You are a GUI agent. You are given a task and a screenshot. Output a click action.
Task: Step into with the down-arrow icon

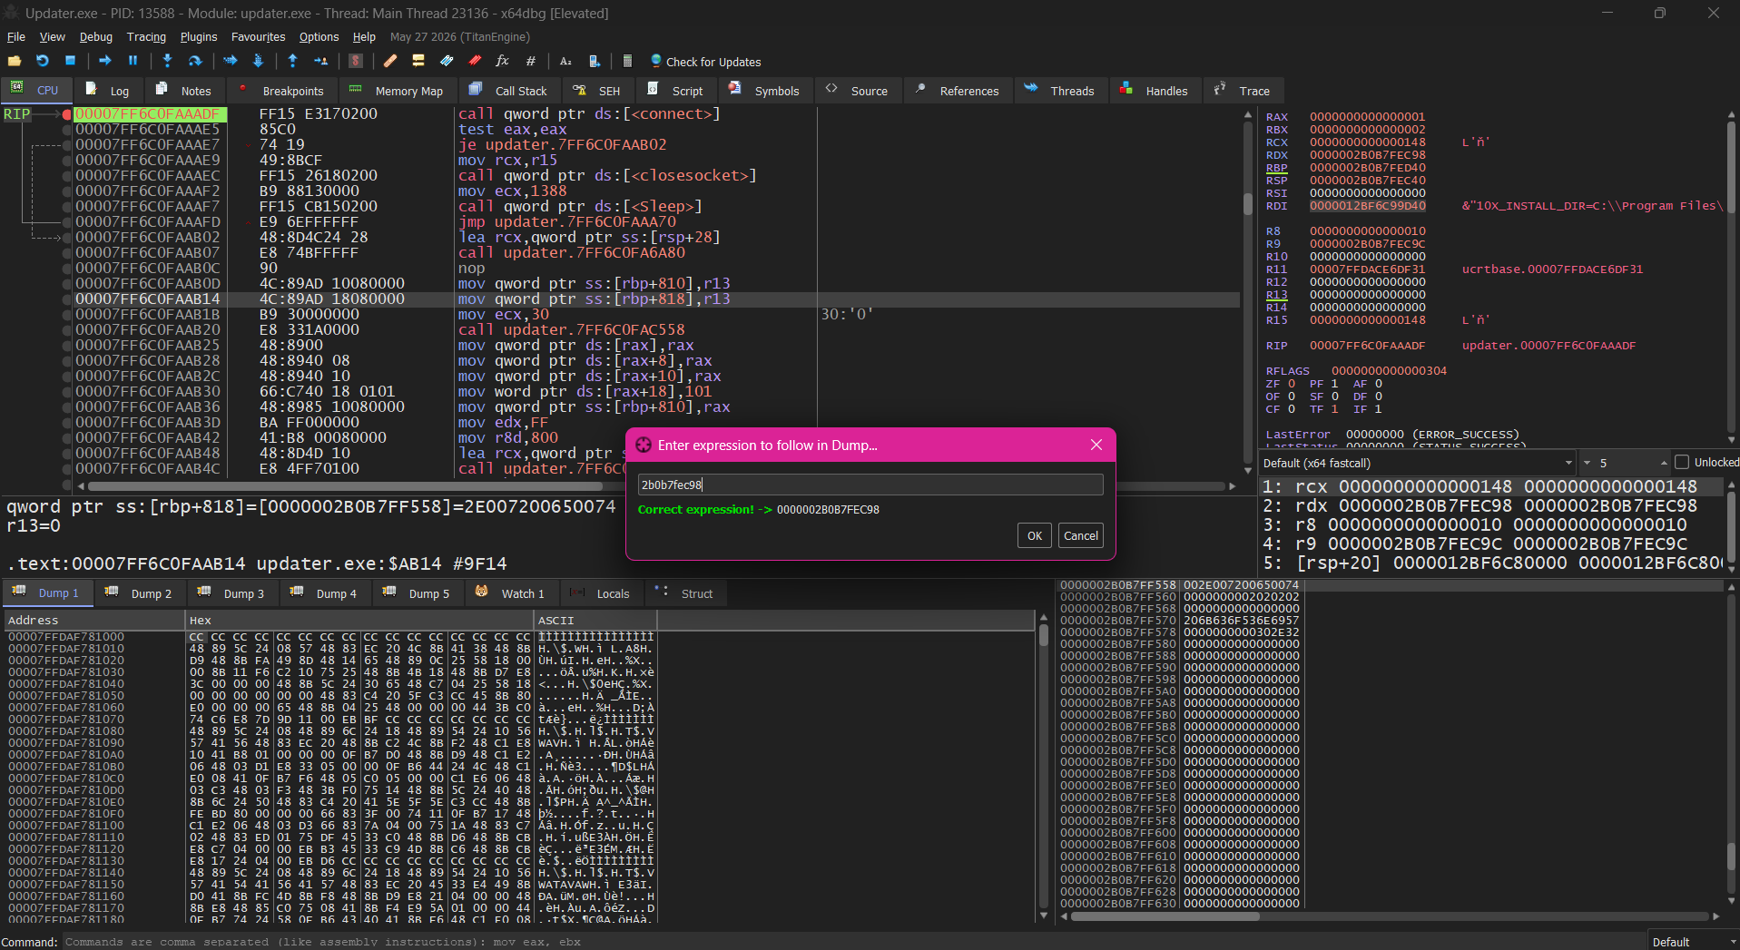(167, 61)
